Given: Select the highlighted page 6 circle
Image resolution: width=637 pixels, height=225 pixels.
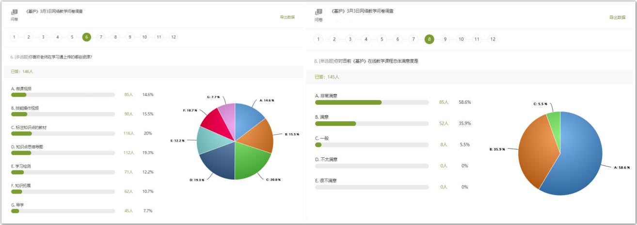Looking at the screenshot, I should [86, 37].
